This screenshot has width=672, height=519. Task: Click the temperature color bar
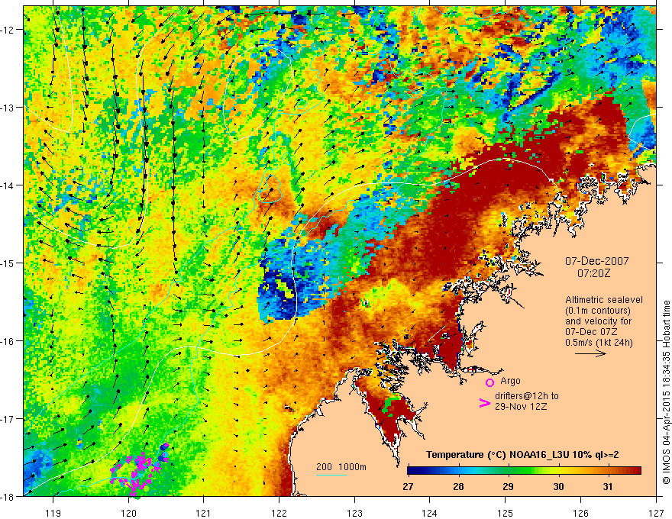pyautogui.click(x=524, y=471)
